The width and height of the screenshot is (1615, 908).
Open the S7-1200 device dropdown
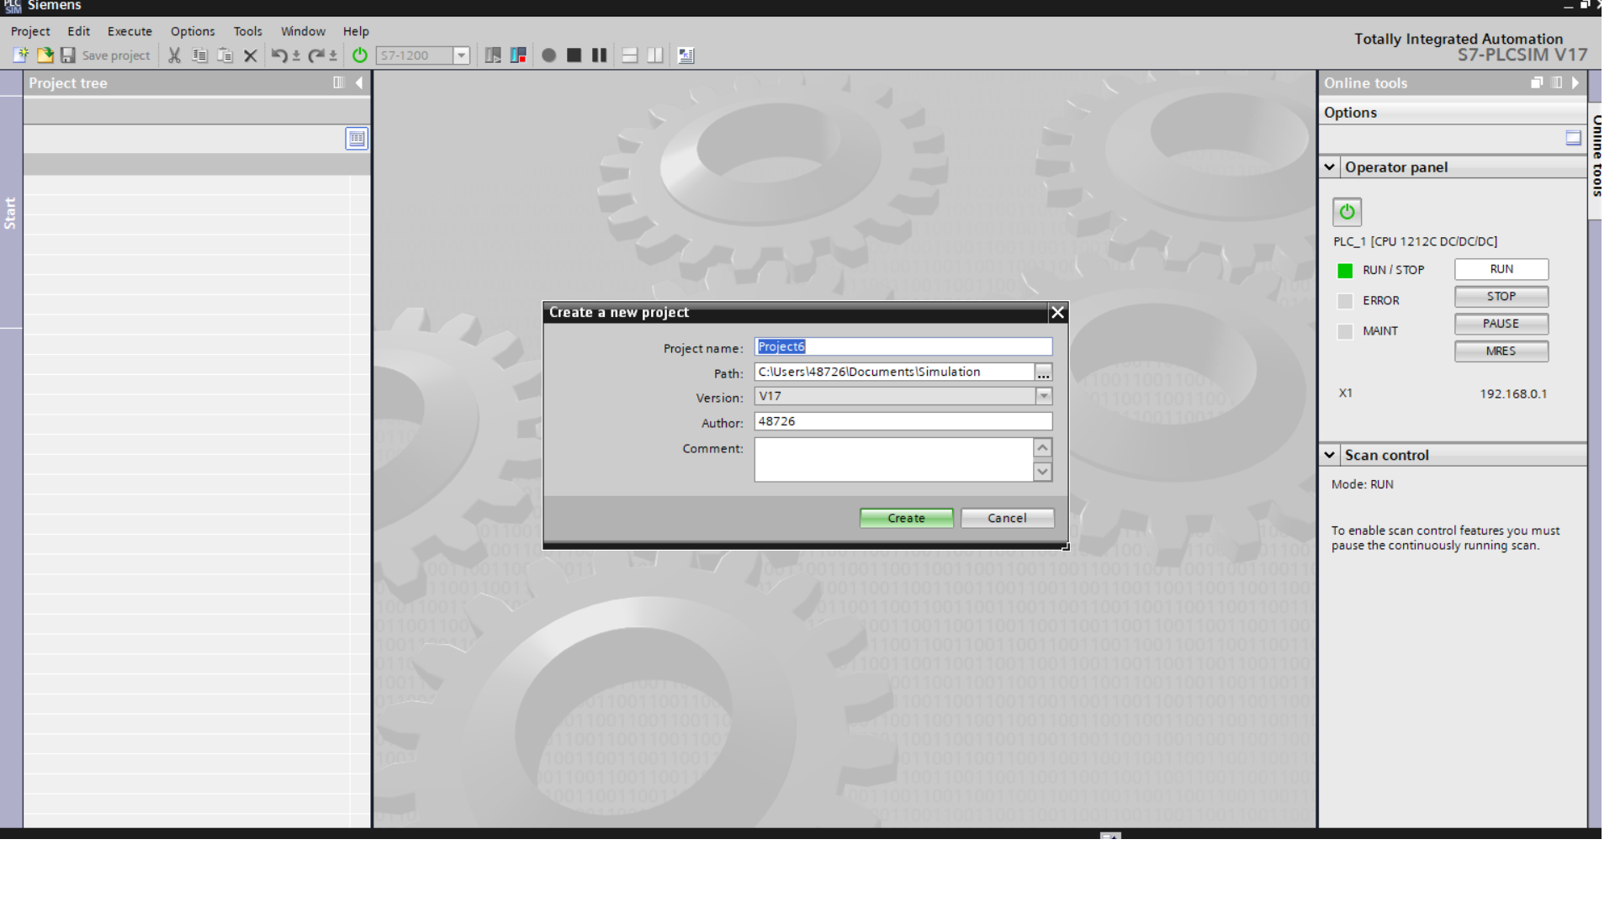[x=461, y=55]
